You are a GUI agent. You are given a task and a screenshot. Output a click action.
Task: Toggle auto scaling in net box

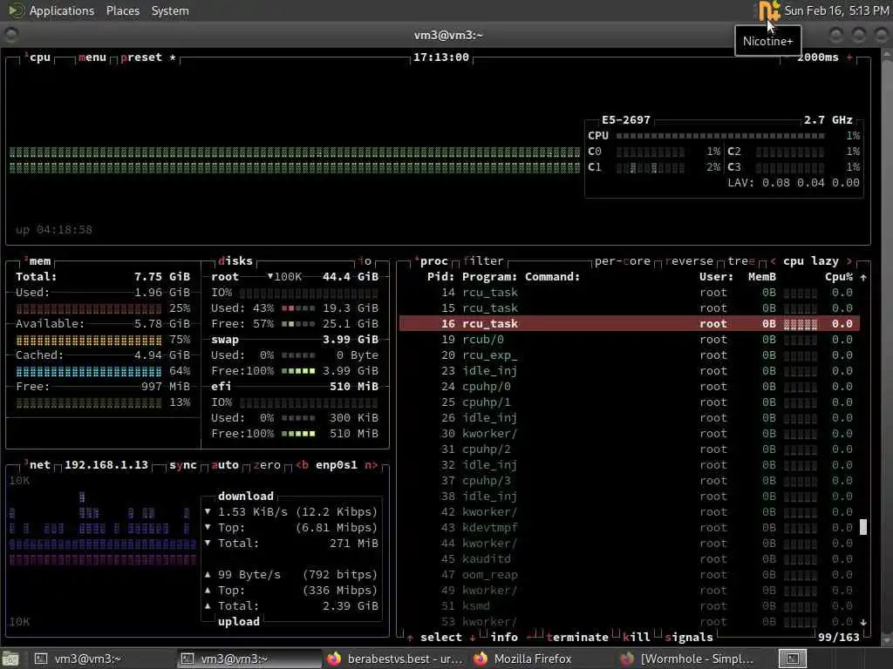225,465
